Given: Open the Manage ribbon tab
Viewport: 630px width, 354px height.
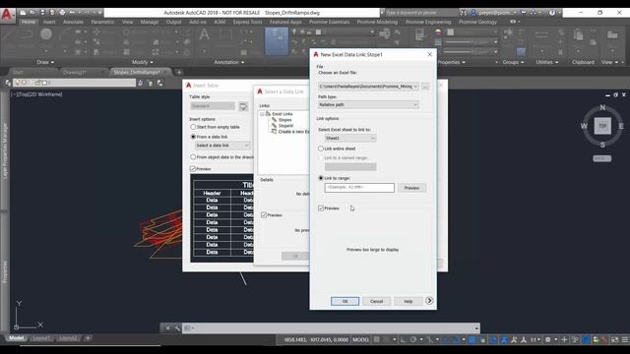Looking at the screenshot, I should 149,22.
